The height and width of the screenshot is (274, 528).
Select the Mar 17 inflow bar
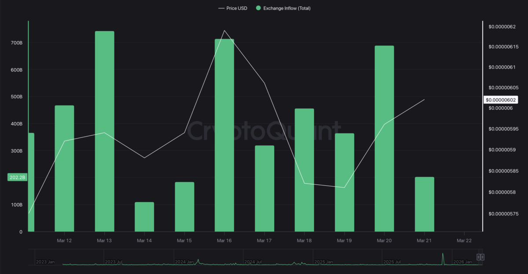coord(264,188)
